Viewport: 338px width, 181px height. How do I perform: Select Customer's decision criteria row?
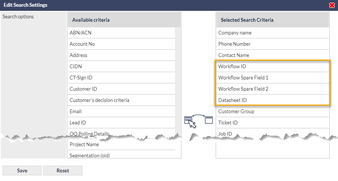(121, 100)
